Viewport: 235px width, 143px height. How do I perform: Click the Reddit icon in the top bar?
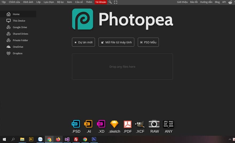[x=230, y=2]
